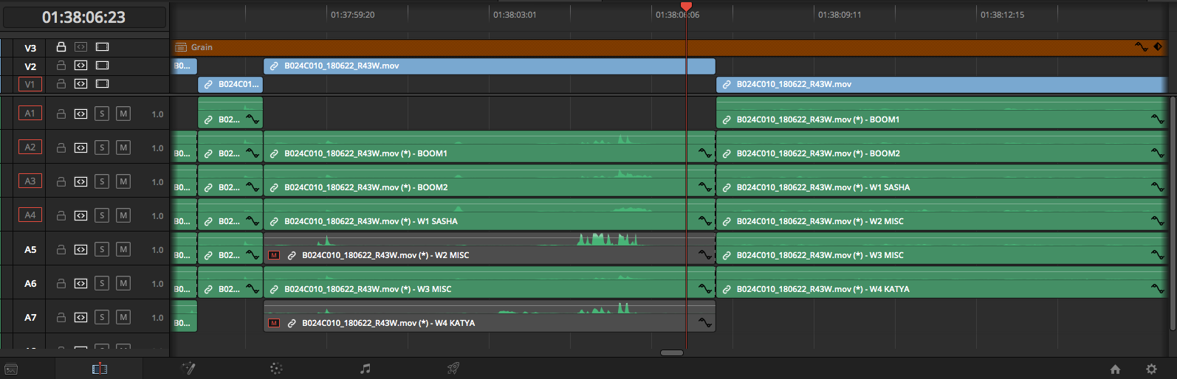Open the Fusion page icon

pos(188,369)
